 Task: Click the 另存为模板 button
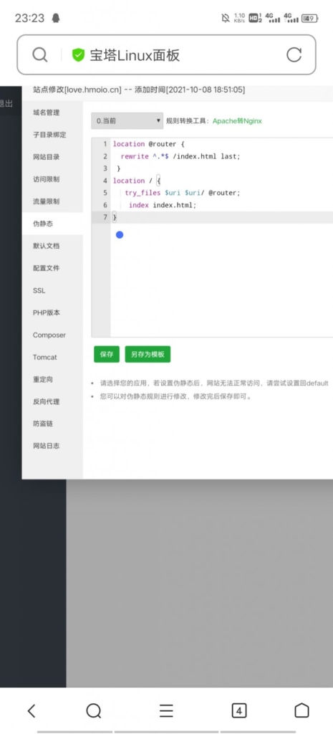click(148, 354)
